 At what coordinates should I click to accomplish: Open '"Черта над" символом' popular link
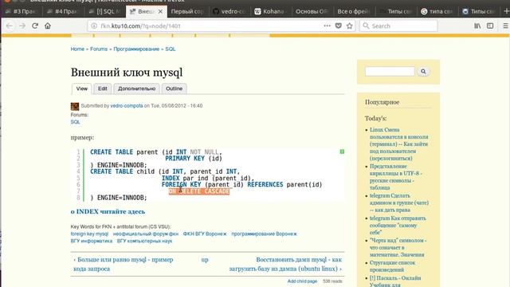pos(398,247)
